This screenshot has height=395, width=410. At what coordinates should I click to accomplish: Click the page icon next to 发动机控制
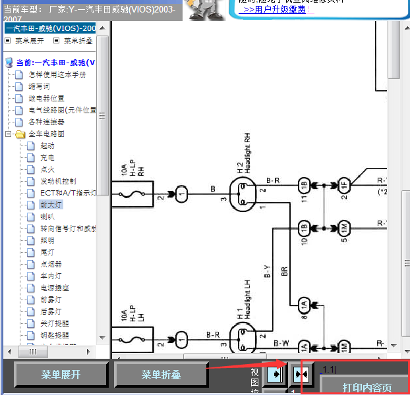pos(31,181)
